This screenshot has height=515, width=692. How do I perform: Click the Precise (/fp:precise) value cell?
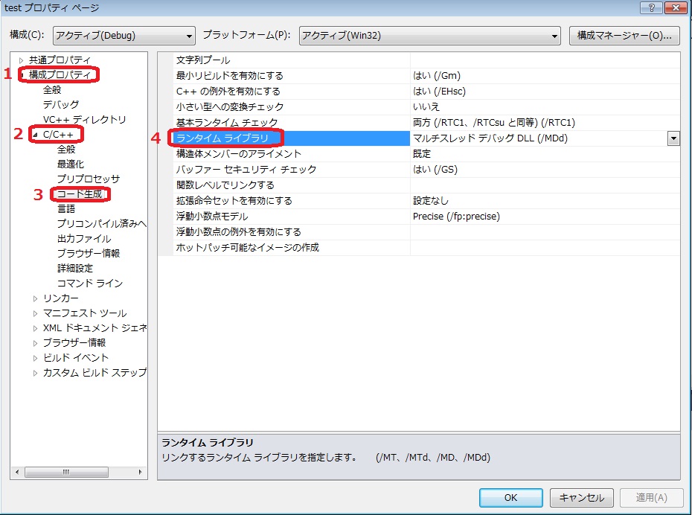click(x=545, y=217)
